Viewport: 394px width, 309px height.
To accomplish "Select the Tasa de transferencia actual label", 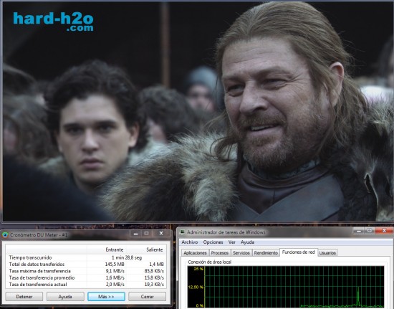I will pos(38,285).
